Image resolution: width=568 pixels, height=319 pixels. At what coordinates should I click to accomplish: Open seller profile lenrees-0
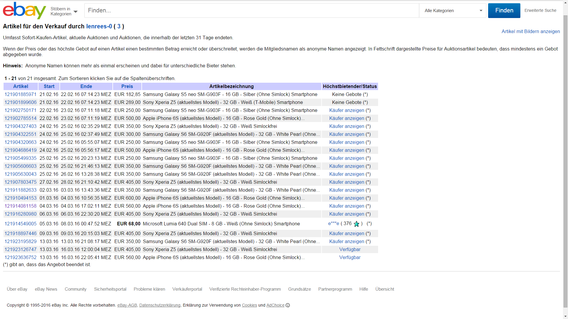(x=99, y=26)
